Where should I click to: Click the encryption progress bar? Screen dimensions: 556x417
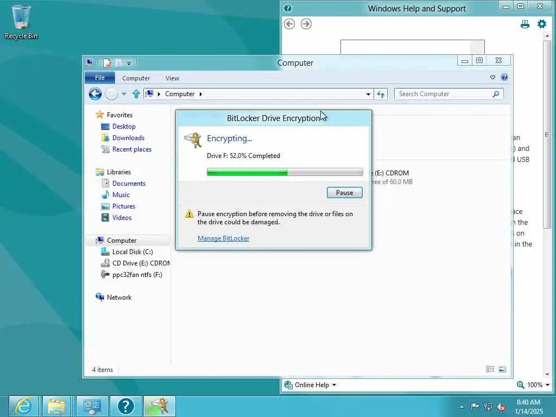click(285, 172)
